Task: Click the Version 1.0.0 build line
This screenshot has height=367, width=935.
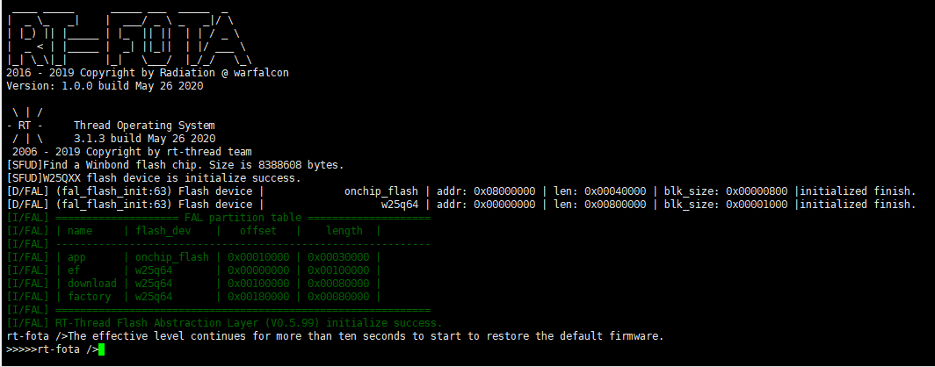Action: (x=105, y=86)
